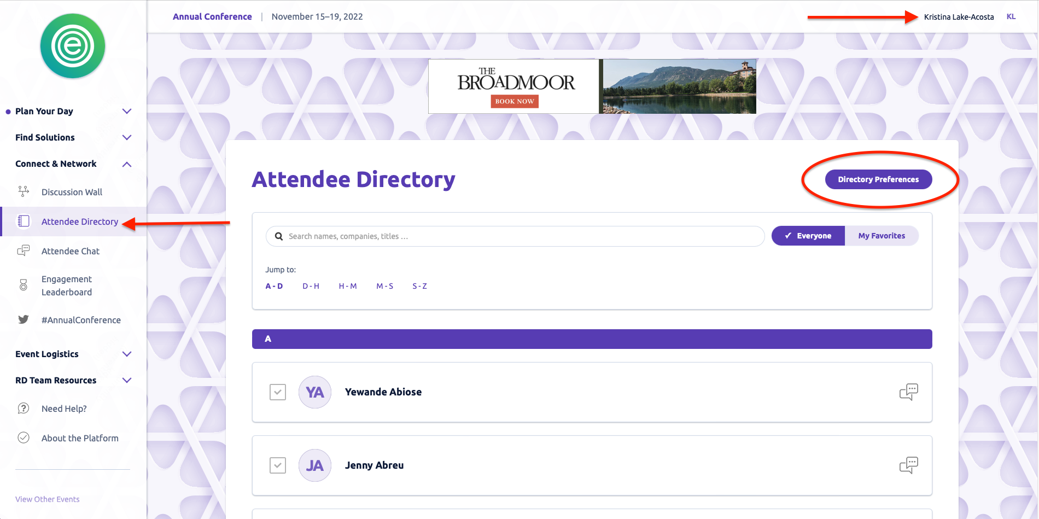Click Jenny Abreu name
Screen dimensions: 1039x519
point(374,465)
